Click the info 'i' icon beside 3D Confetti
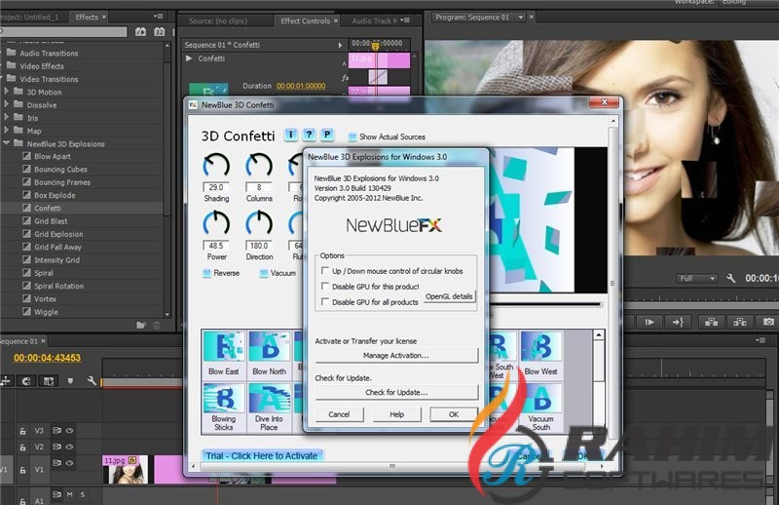The height and width of the screenshot is (505, 779). click(290, 135)
